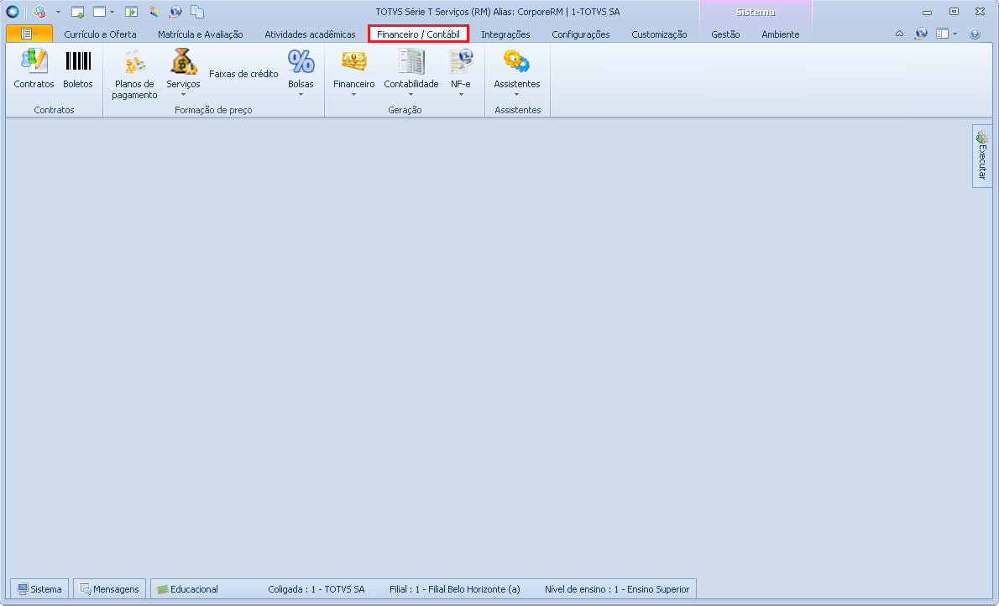This screenshot has height=606, width=999.
Task: Click the colored cubes quick access icon
Action: coord(39,12)
